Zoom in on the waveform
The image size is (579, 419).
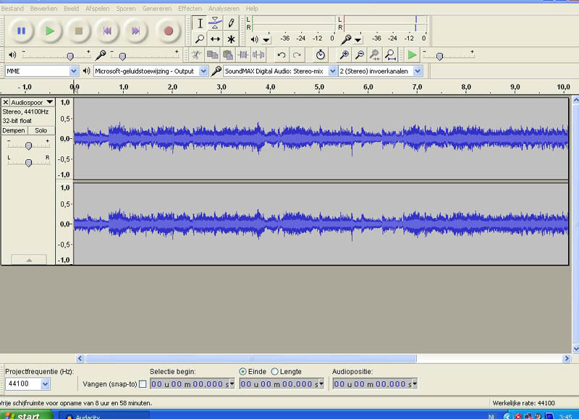pos(345,55)
